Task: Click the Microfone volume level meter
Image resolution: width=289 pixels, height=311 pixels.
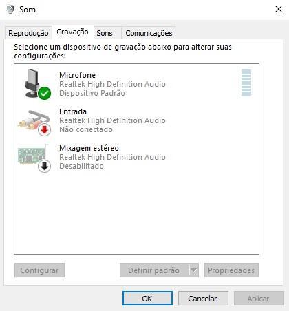Action: click(246, 83)
